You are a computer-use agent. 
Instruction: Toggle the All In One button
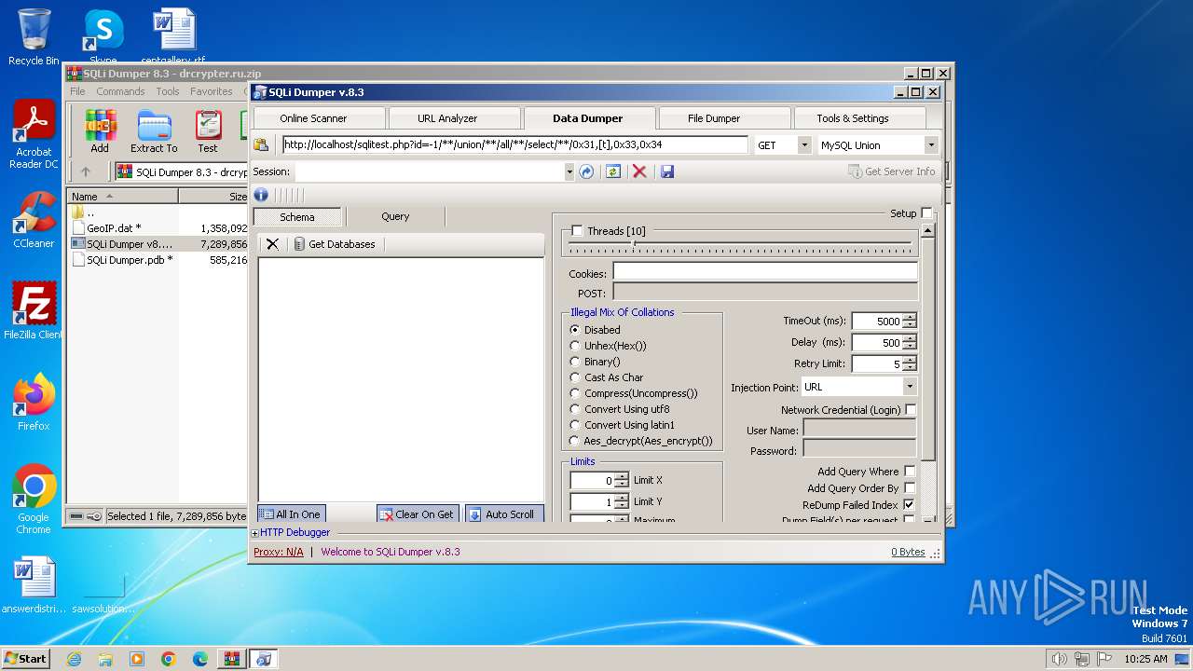click(291, 514)
